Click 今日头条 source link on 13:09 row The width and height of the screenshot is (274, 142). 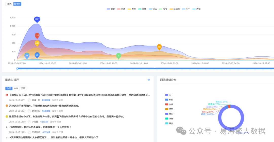(46, 132)
